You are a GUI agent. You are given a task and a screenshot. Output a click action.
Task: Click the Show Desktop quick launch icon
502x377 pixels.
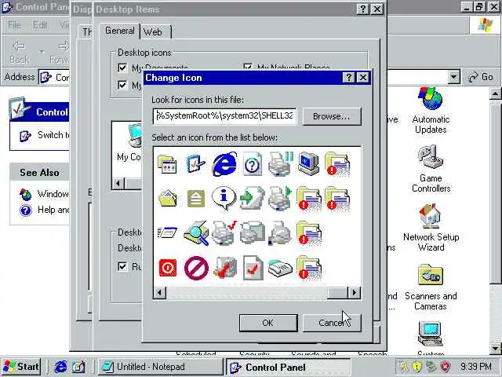point(78,367)
